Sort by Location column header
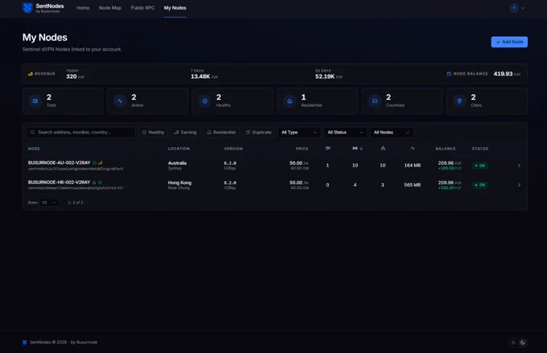 [179, 149]
